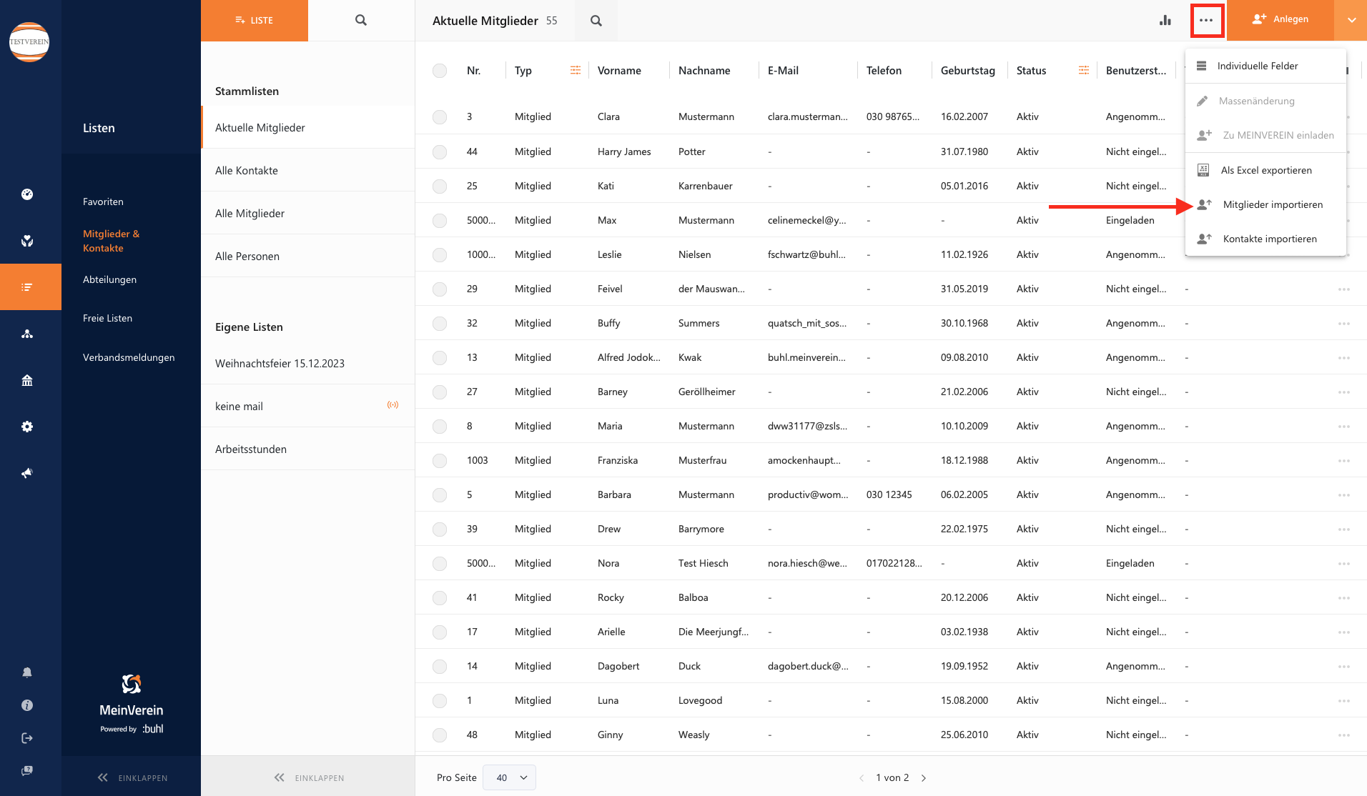
Task: Choose Mitglieder importieren
Action: coord(1265,204)
